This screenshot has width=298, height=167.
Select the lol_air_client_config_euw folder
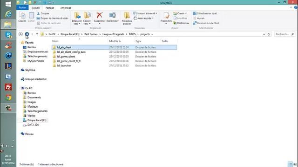pyautogui.click(x=114, y=52)
